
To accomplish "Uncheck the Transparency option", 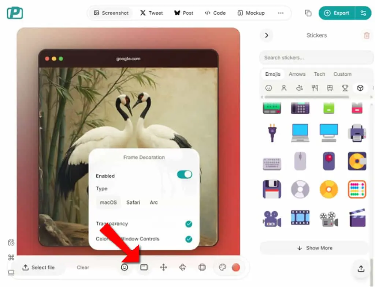I will [x=189, y=224].
